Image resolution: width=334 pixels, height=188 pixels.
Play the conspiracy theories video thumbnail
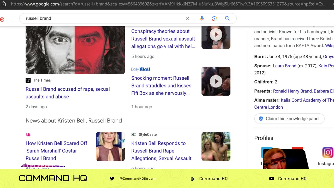coord(216,37)
